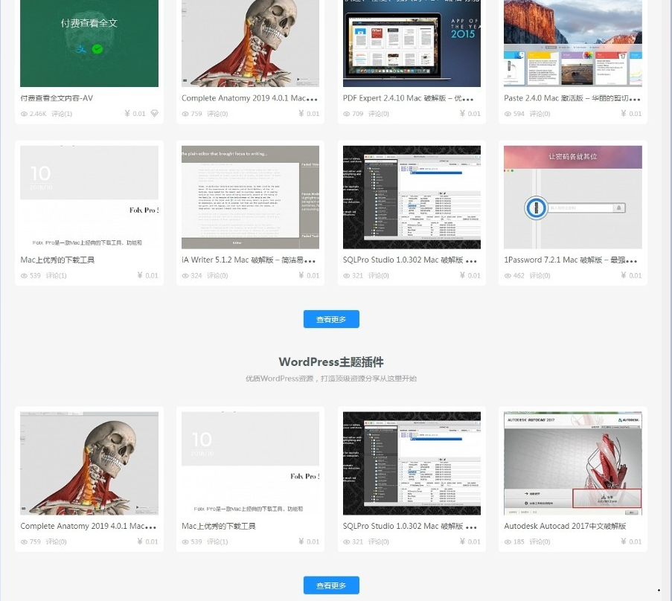This screenshot has width=672, height=601.
Task: Click the ¥ 0.01 price on Autodesk Autocad card
Action: pyautogui.click(x=631, y=541)
